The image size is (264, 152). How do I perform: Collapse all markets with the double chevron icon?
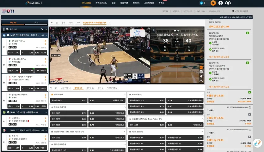click(x=56, y=88)
